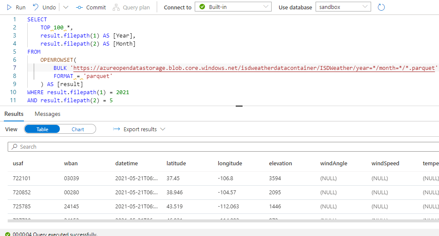
Task: Select the Chart view toggle
Action: pos(78,130)
